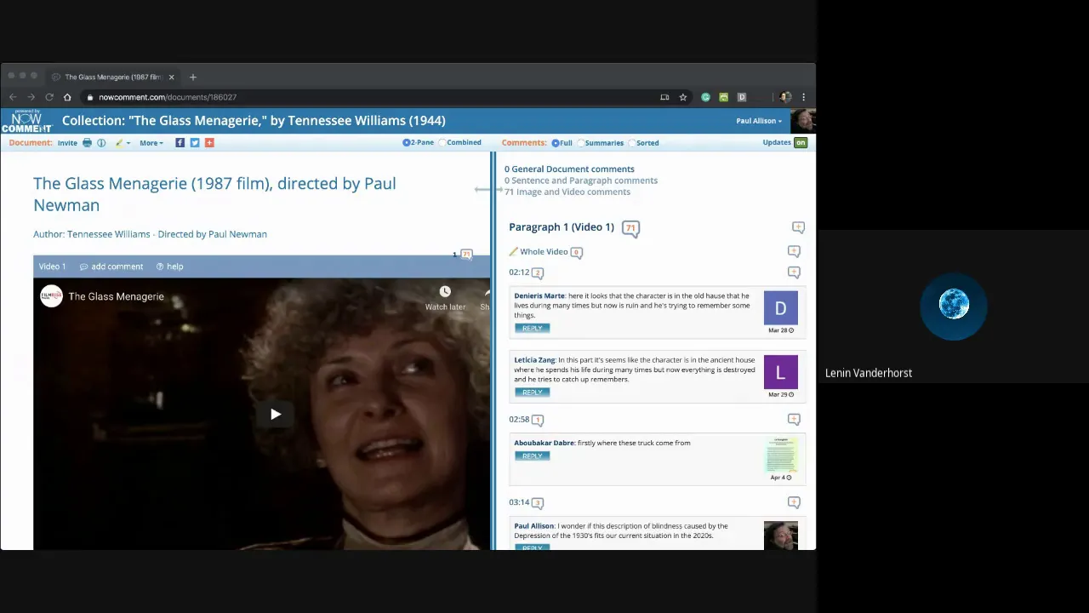Click the cast media icon in address bar

[664, 98]
